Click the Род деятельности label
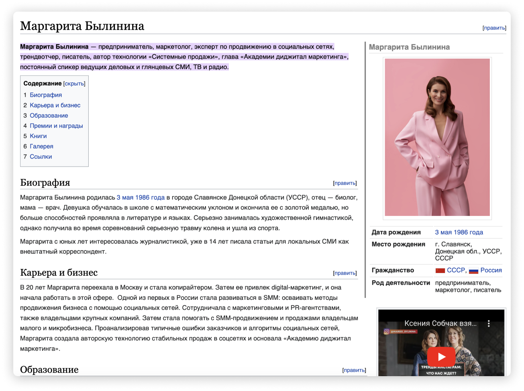Viewport: 524px width, 391px height. [401, 283]
